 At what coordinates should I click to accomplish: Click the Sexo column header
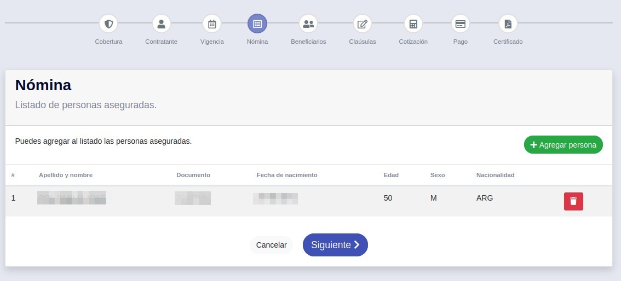438,175
